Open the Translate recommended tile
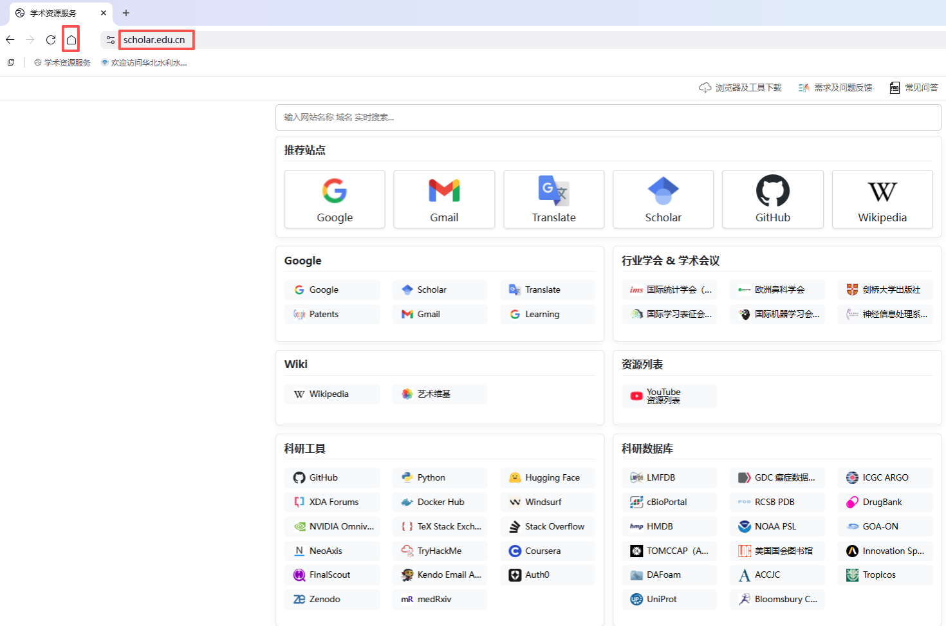Image resolution: width=946 pixels, height=626 pixels. click(x=553, y=199)
